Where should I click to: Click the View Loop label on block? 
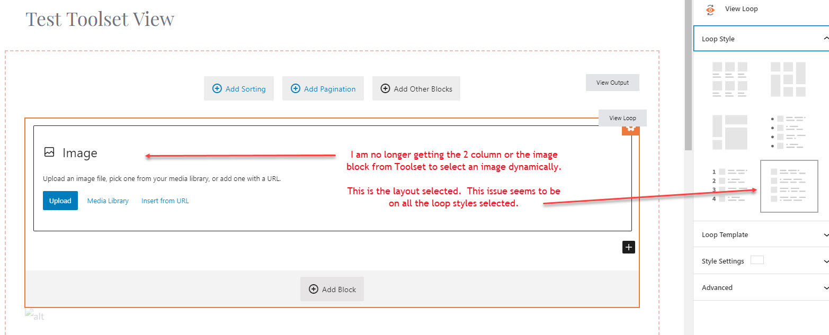tap(622, 118)
